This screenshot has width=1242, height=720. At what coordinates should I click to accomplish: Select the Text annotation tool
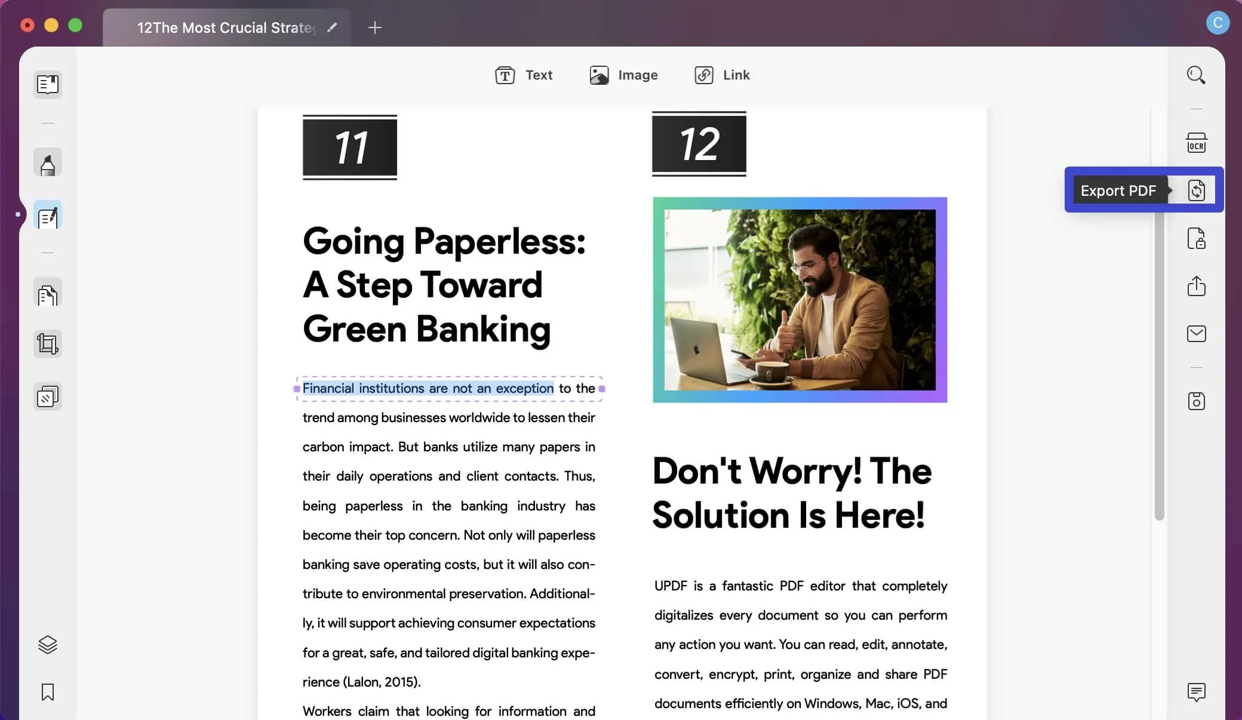coord(524,75)
